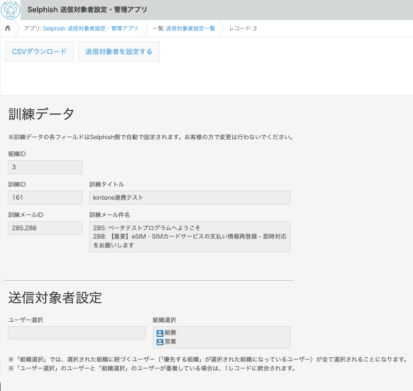Click the app title in the header bar
The width and height of the screenshot is (413, 391).
point(87,10)
